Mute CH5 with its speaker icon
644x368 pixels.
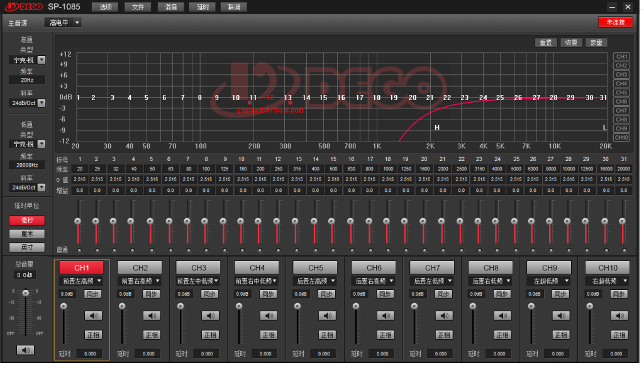point(327,315)
